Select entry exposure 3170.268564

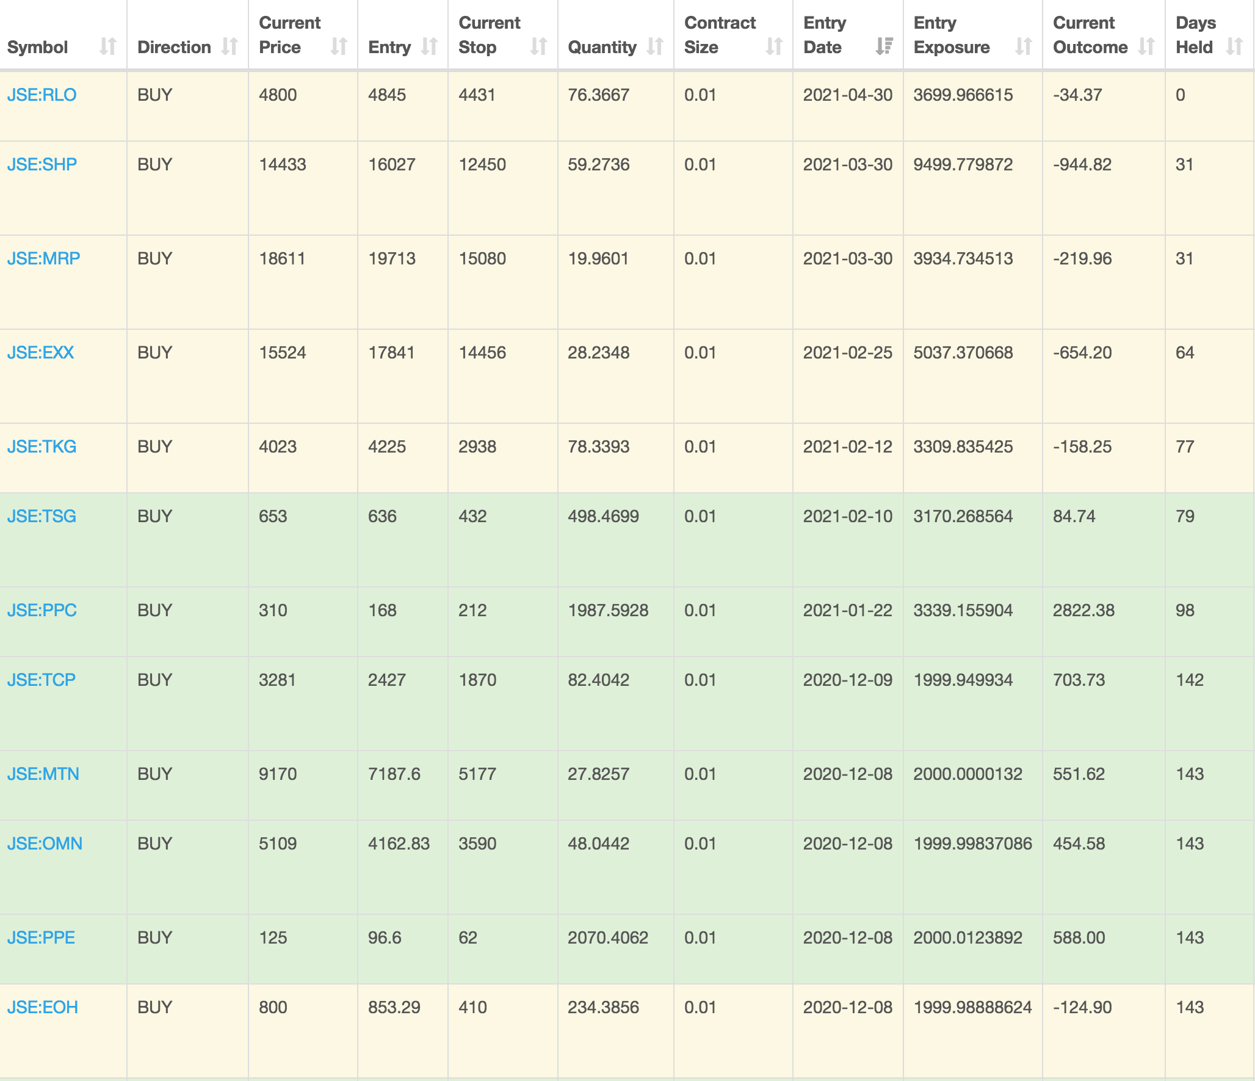click(x=963, y=516)
